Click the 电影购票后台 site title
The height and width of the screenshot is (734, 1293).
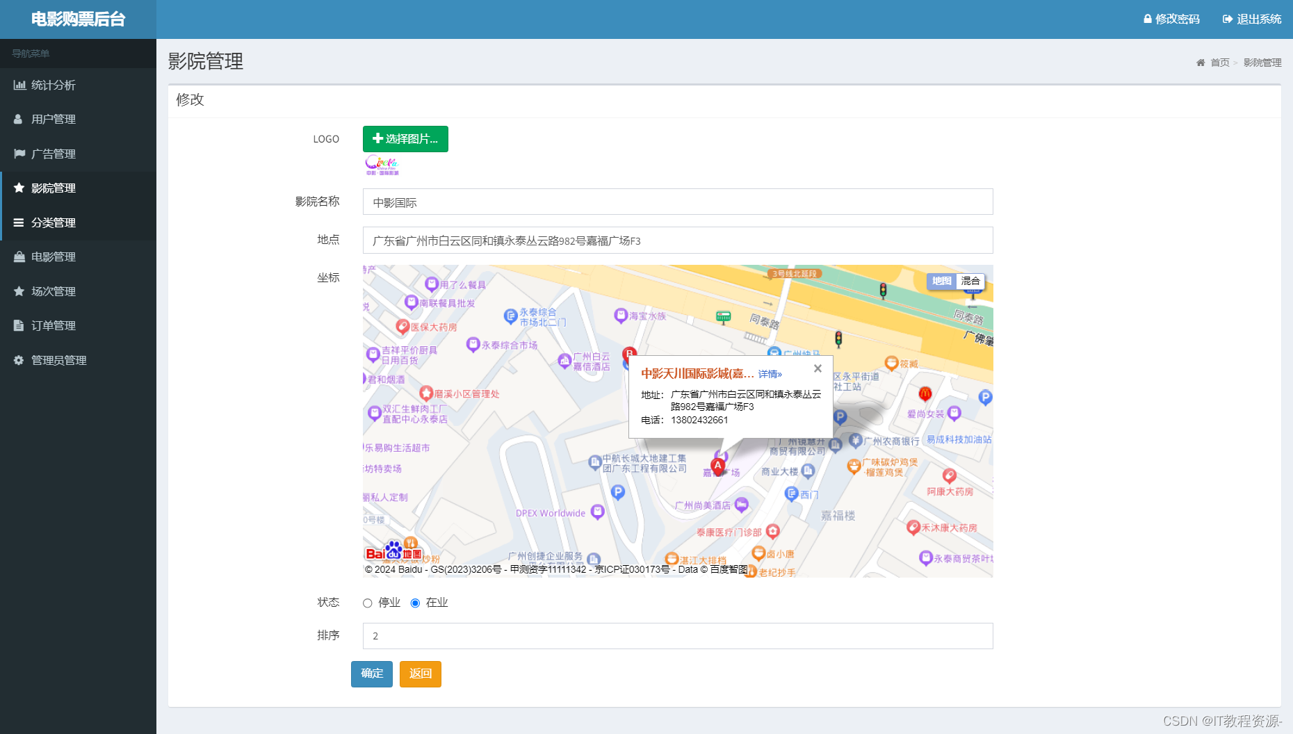(78, 19)
